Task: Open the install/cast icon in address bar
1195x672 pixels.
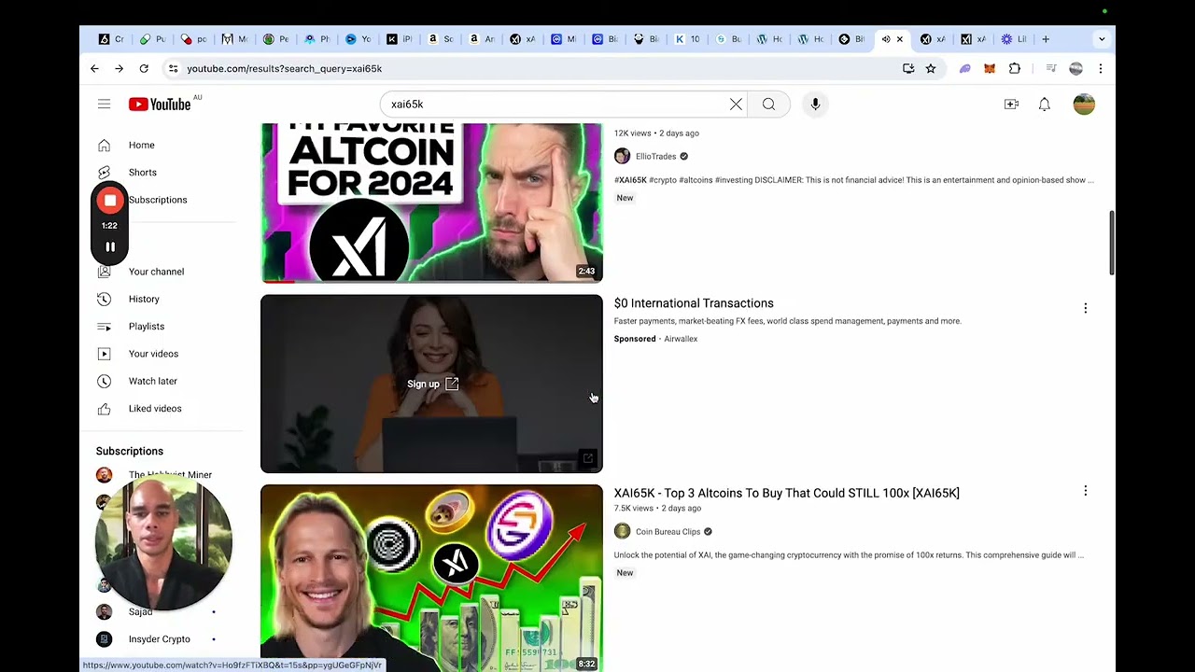Action: 908,69
